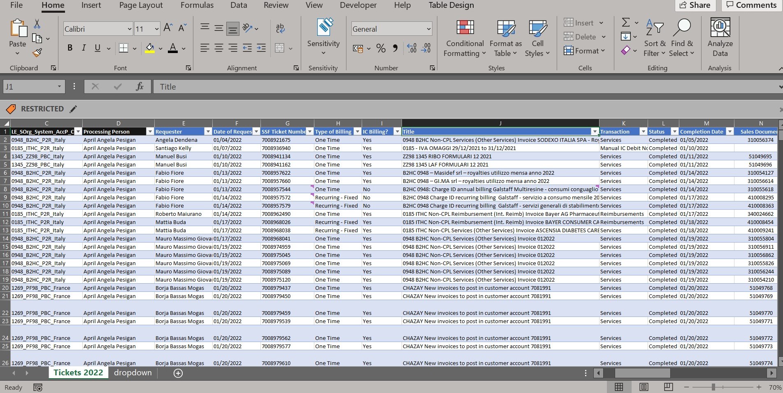783x393 pixels.
Task: Open the Status column filter dropdown
Action: (674, 132)
